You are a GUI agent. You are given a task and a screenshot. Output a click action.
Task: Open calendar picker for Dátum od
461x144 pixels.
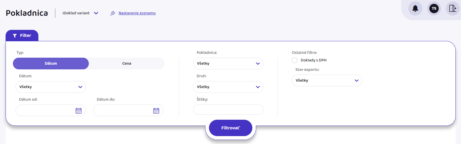click(79, 111)
